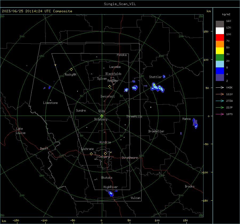240x224 pixels.
Task: Click the Banff label
Action: 44,149
